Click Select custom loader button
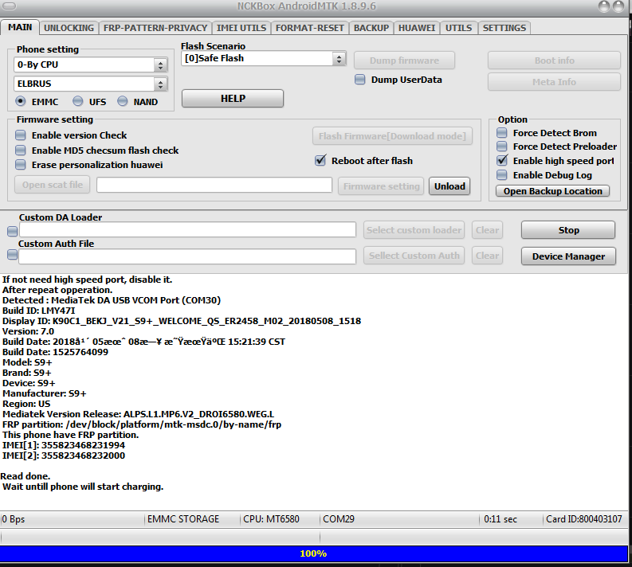 tap(414, 230)
